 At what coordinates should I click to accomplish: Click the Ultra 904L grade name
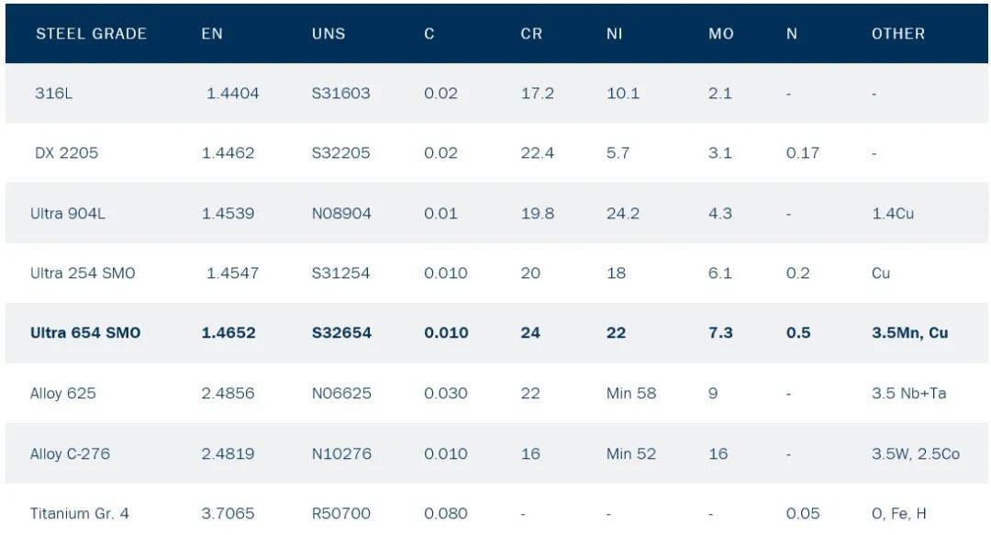tap(68, 213)
